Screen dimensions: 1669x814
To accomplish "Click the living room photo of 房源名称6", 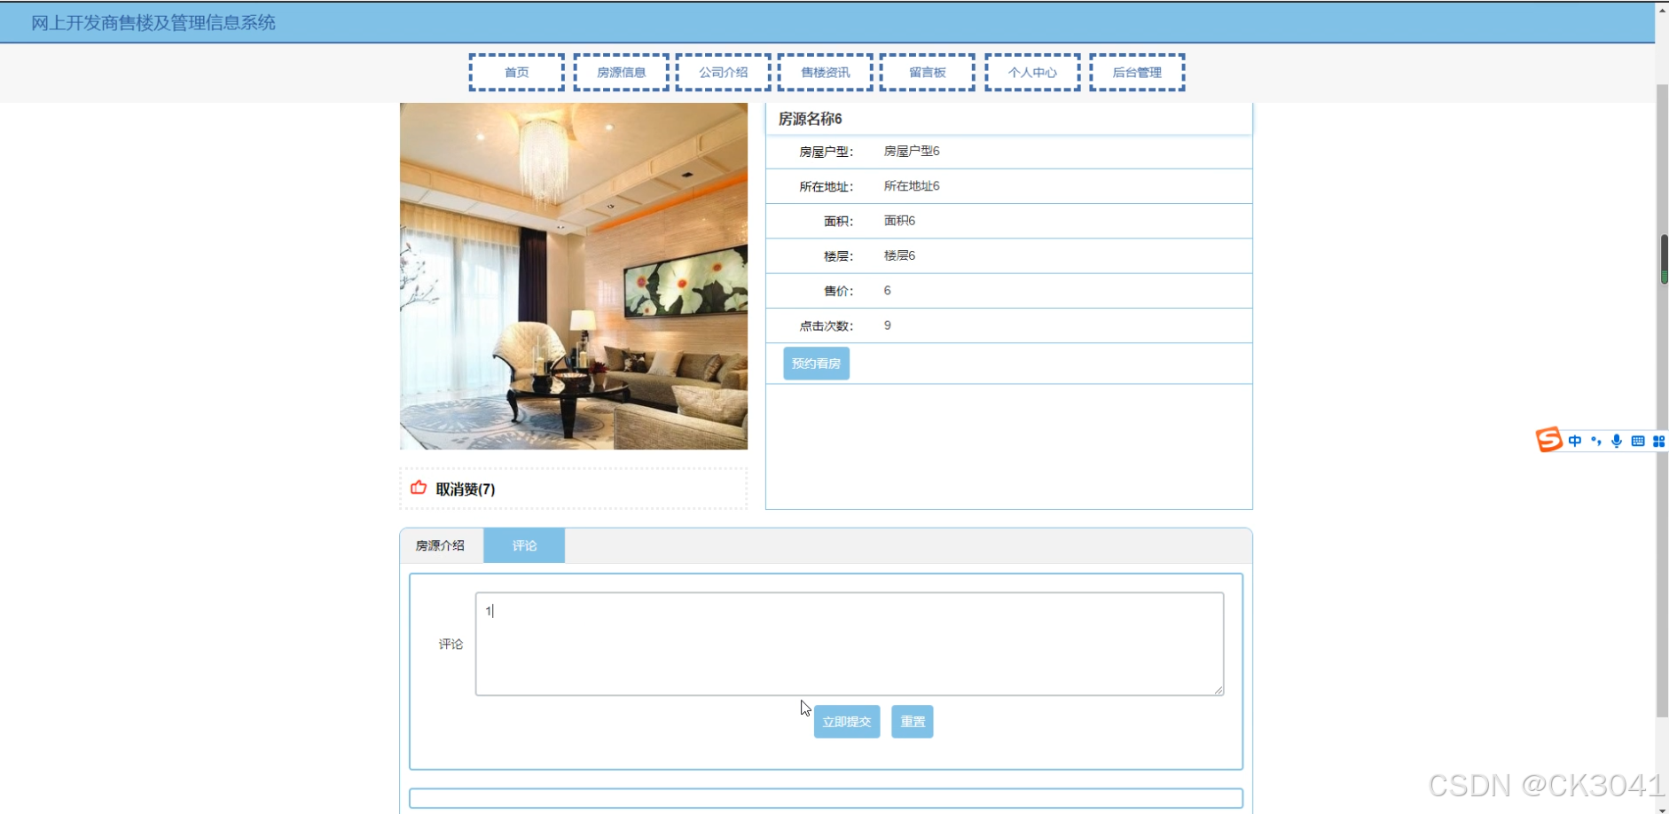I will pos(573,276).
